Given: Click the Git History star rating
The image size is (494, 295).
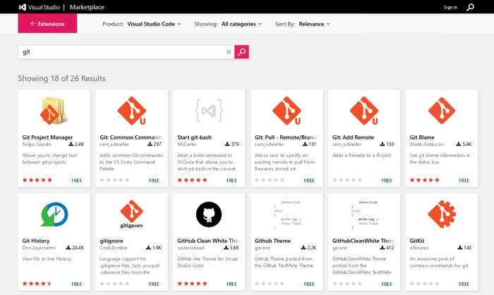Looking at the screenshot, I should pos(37,283).
